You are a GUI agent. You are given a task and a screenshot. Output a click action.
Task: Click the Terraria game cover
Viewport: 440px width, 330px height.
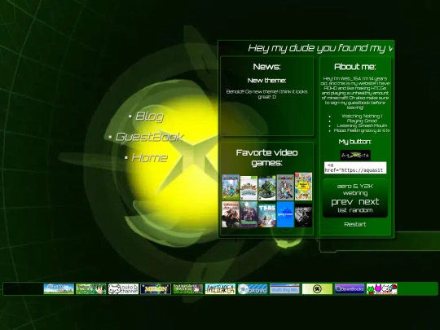[x=249, y=214]
